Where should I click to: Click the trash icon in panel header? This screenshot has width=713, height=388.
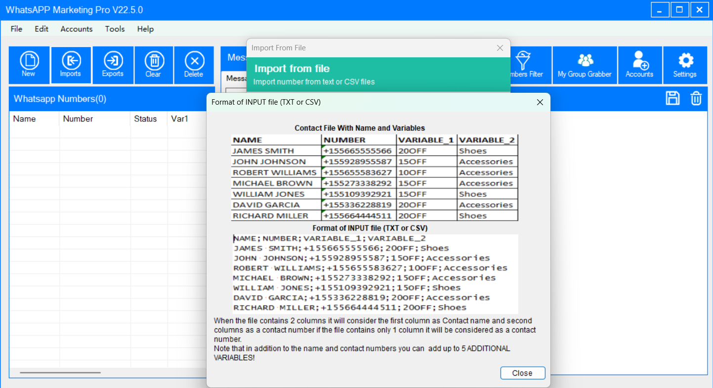click(x=696, y=98)
